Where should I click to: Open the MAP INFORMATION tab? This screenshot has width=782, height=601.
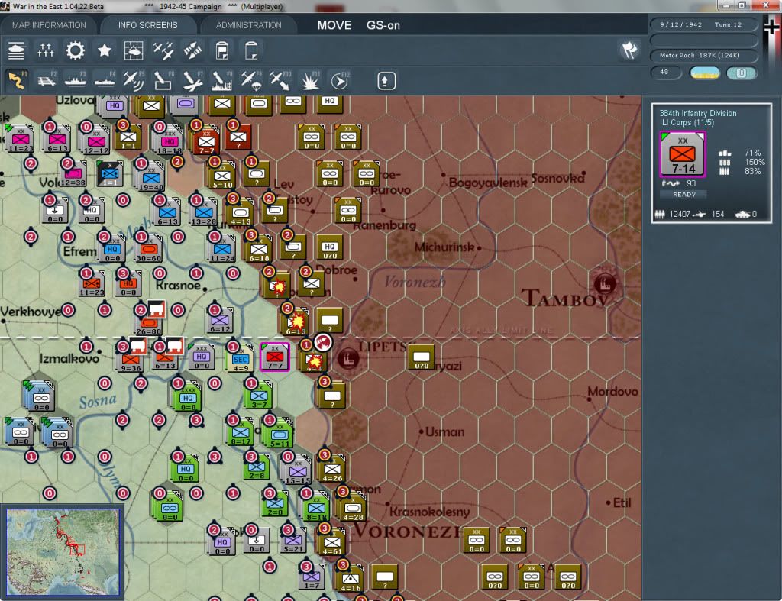point(49,25)
